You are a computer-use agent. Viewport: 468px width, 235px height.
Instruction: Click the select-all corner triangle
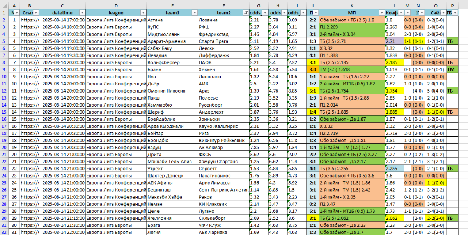[4, 5]
